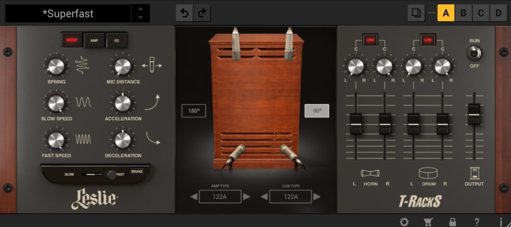Click the padlock icon
Viewport: 511px width, 227px height.
pyautogui.click(x=453, y=222)
